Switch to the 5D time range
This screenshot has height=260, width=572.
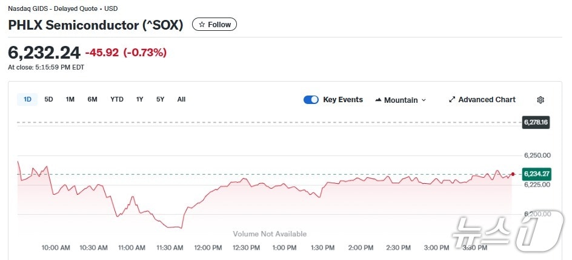tap(49, 99)
